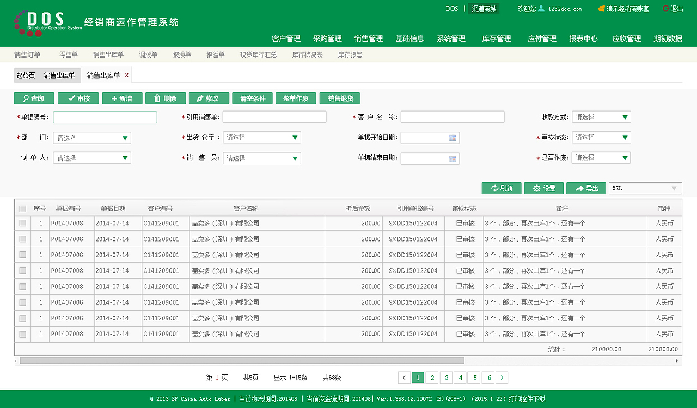Open the calendar picker for 单据开始日期

pos(453,138)
